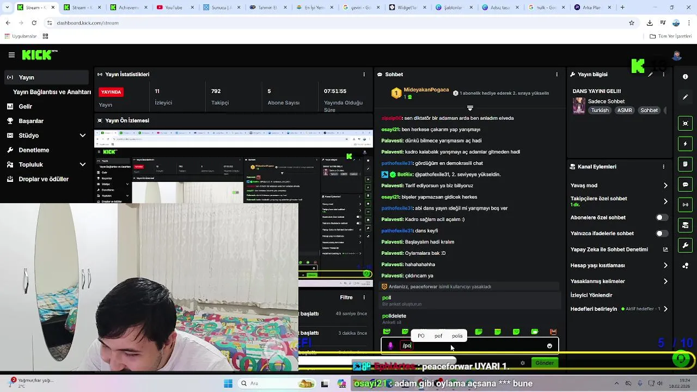
Task: Edit stream info with the pencil icon
Action: (x=650, y=75)
